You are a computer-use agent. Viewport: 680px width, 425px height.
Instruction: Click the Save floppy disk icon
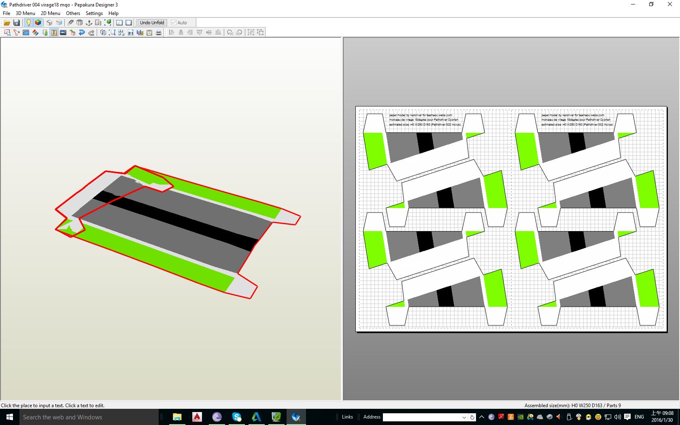(x=17, y=23)
